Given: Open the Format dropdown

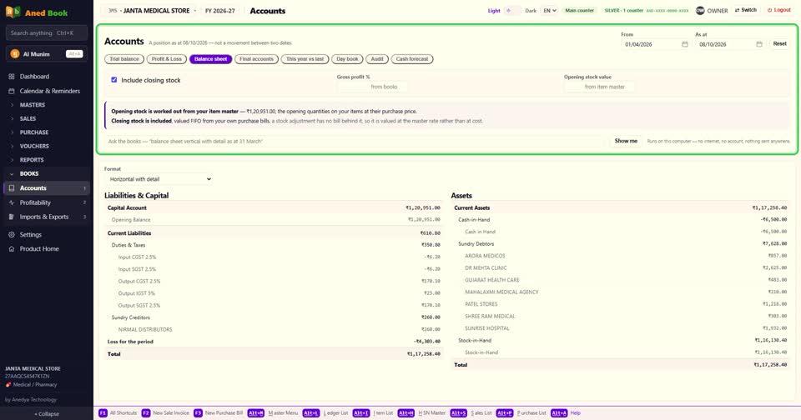Looking at the screenshot, I should (x=159, y=179).
